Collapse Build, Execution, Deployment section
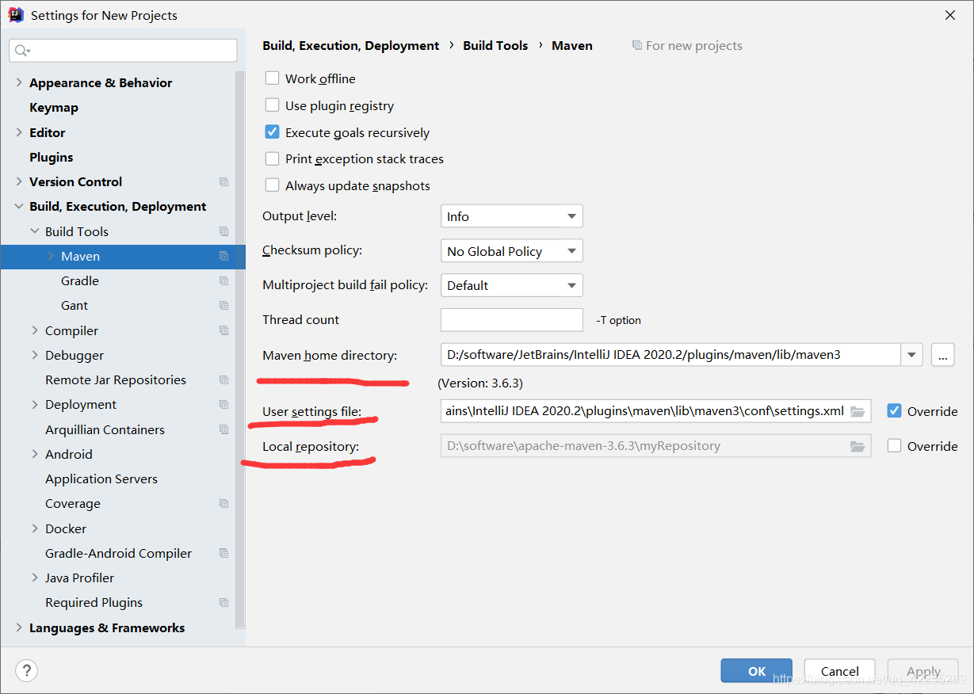Screen dimensions: 974x694 coord(19,207)
